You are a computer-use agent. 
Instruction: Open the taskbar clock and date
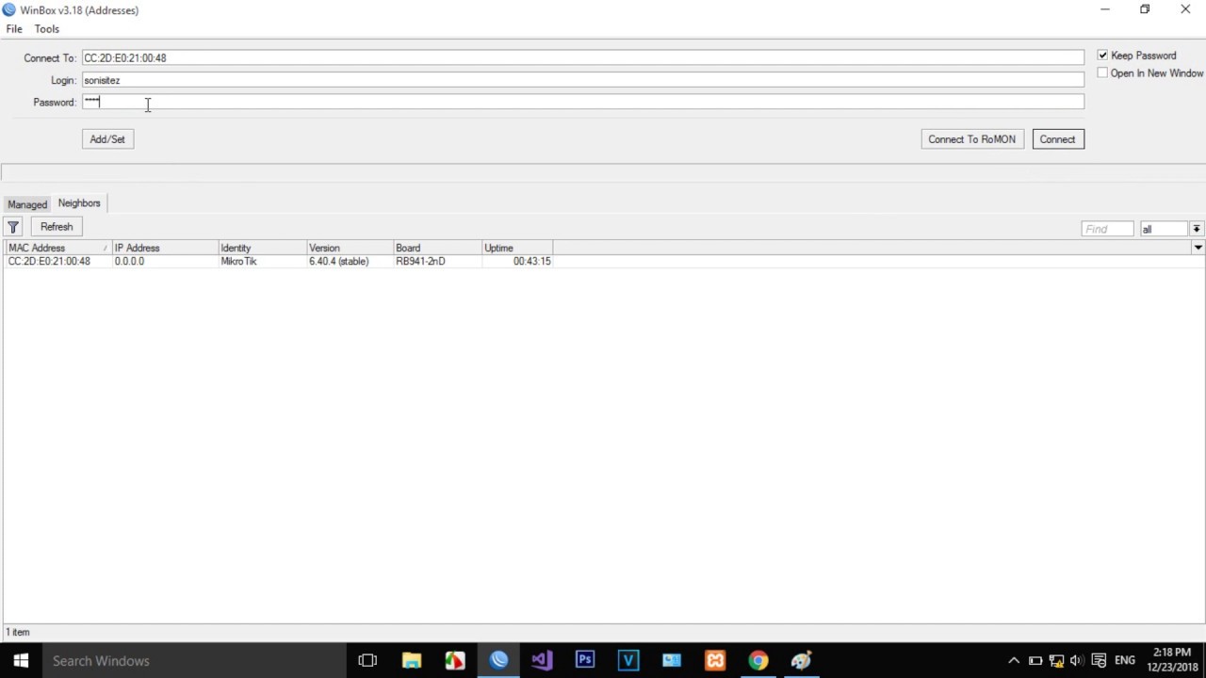[x=1171, y=660]
